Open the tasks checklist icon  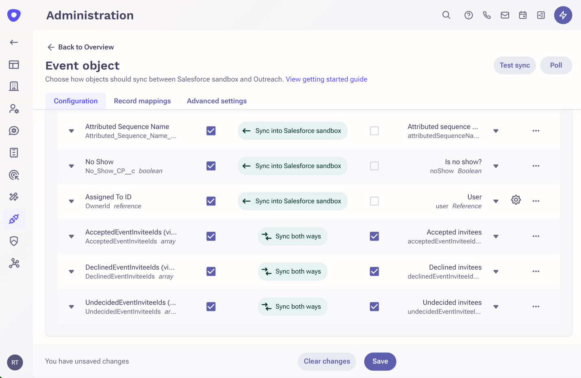541,15
